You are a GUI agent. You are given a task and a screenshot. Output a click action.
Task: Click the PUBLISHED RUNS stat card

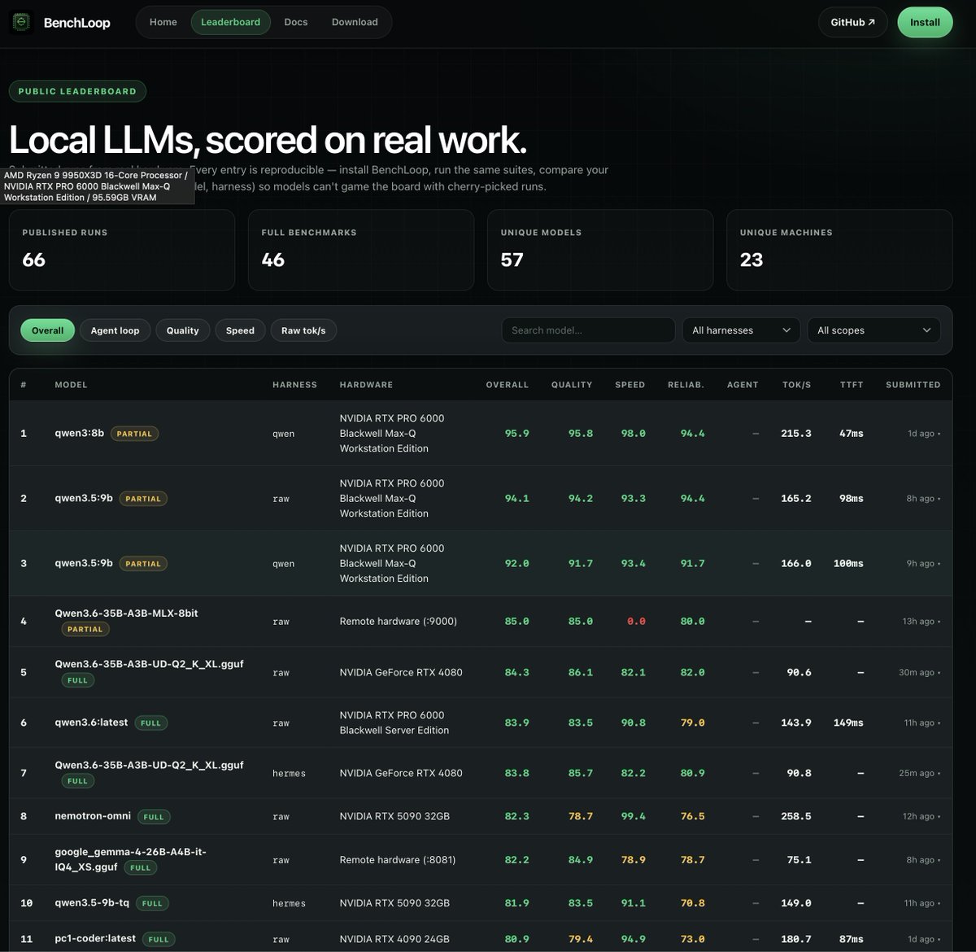point(122,250)
